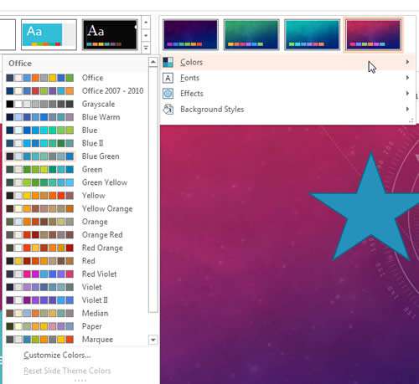This screenshot has width=419, height=384.
Task: Select the black Aa theme thumbnail
Action: [x=110, y=35]
